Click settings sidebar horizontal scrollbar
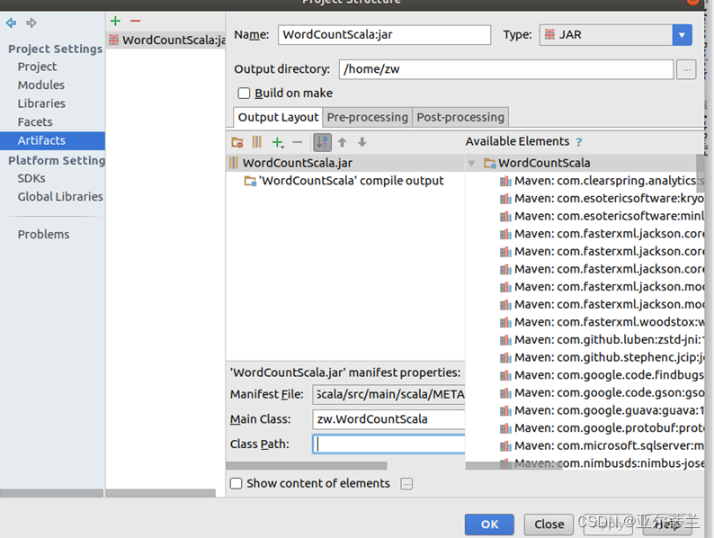714x538 pixels. [51, 493]
